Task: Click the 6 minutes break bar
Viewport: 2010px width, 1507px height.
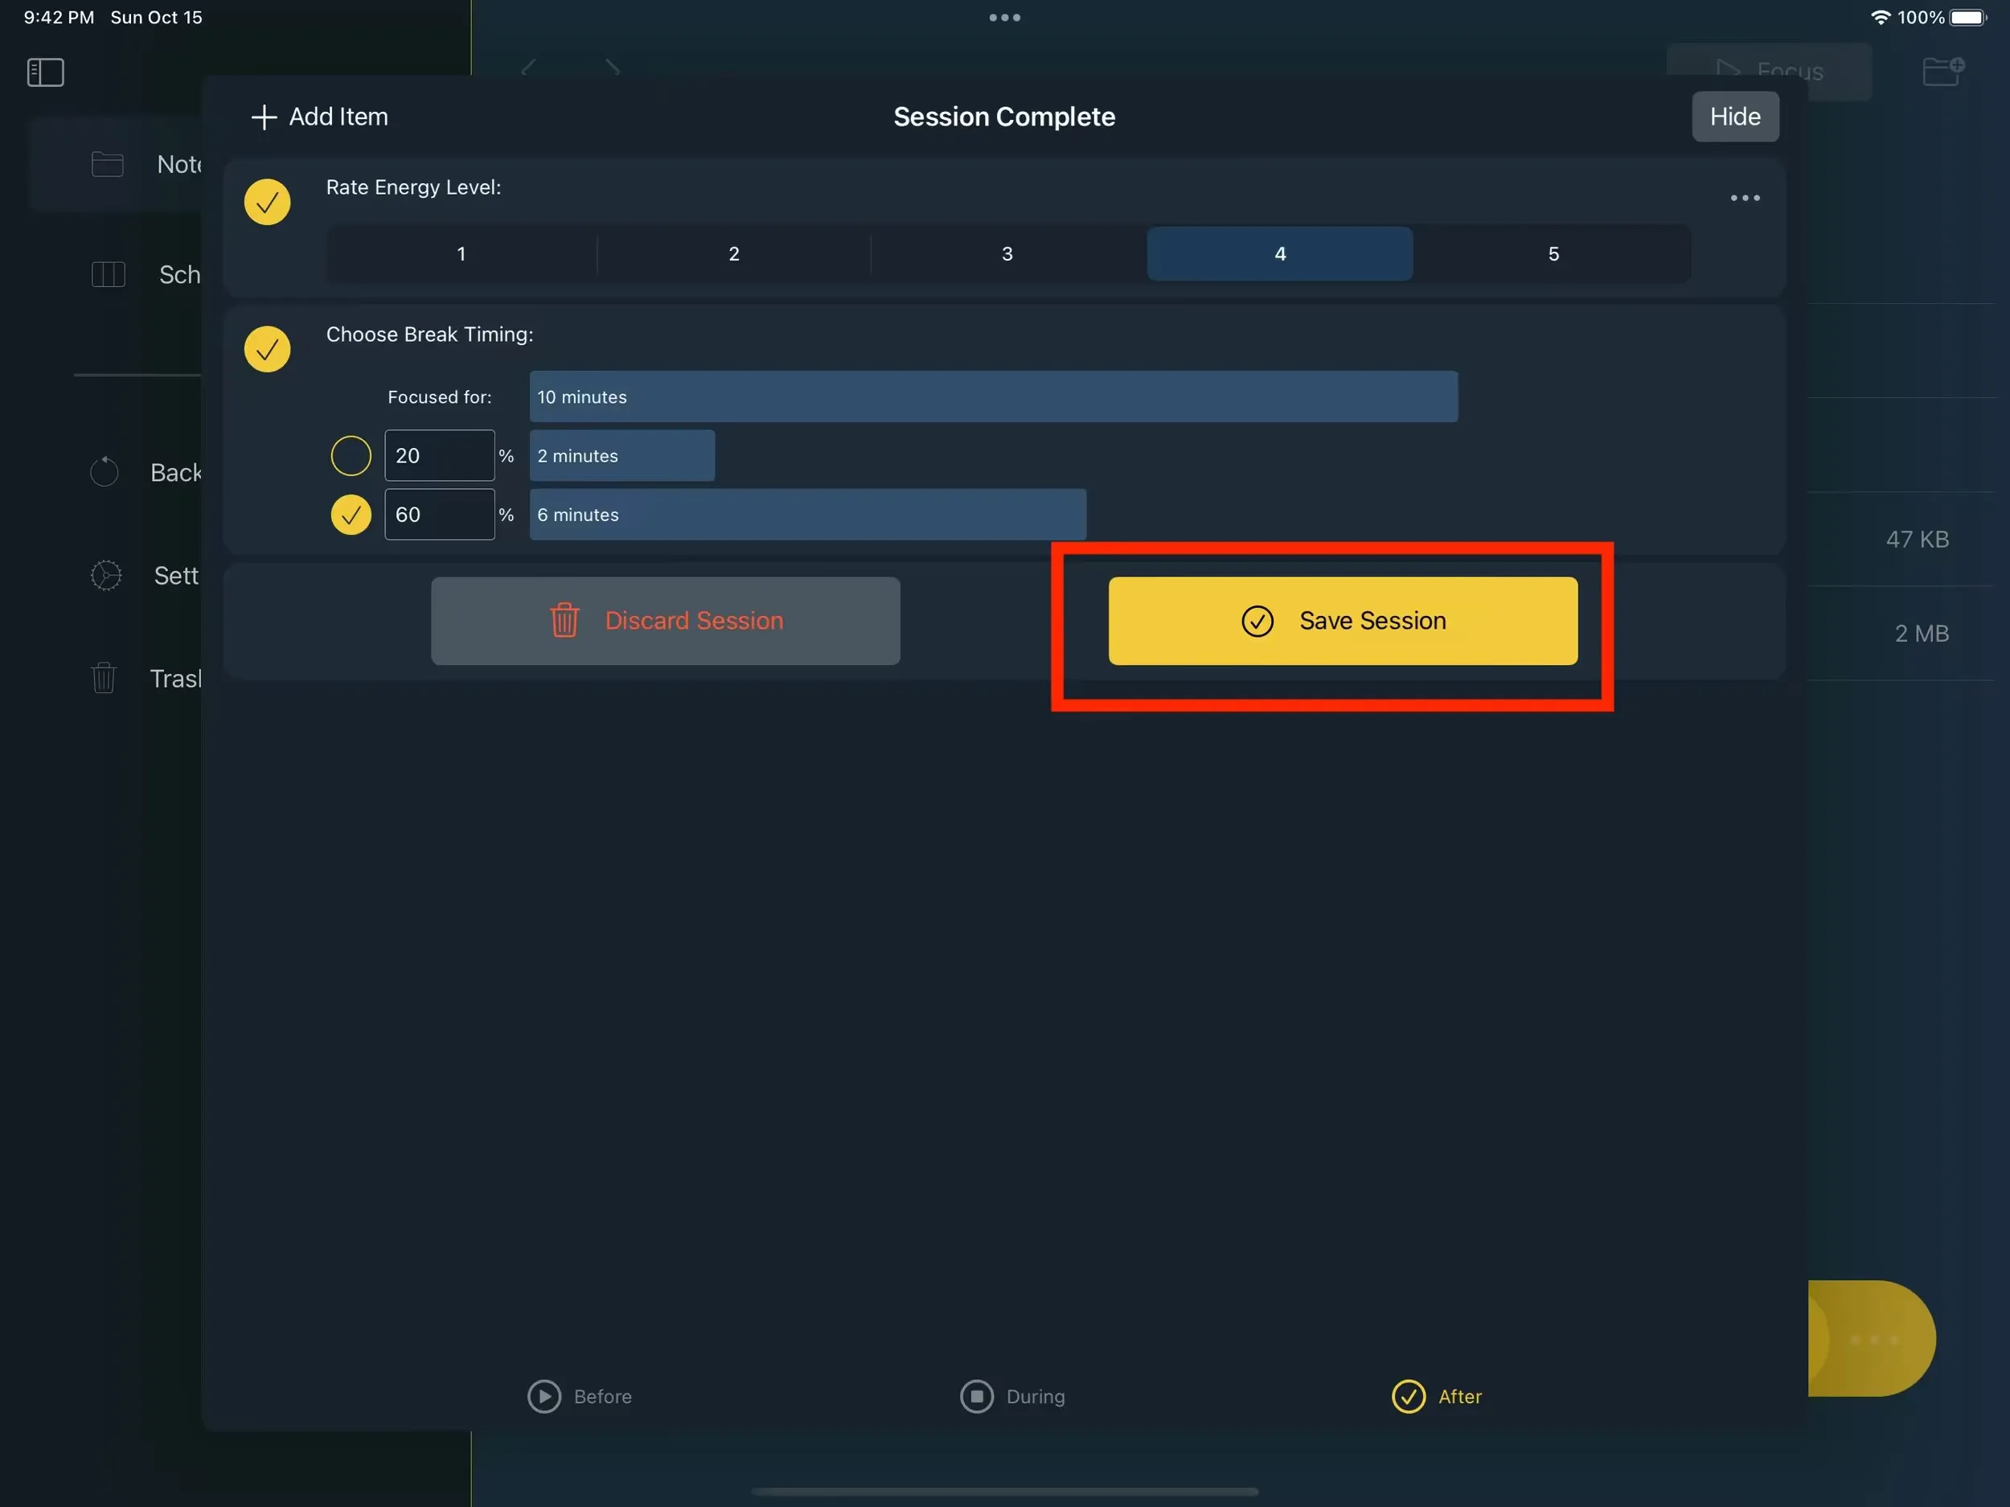Action: pyautogui.click(x=808, y=515)
